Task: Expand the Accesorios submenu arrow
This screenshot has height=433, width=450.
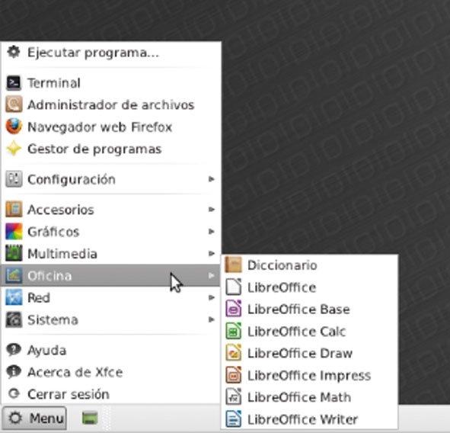Action: pos(212,210)
